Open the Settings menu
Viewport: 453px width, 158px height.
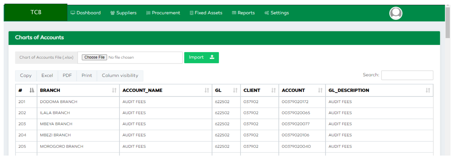click(x=277, y=13)
